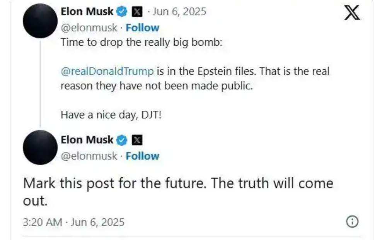Click the "Time to drop the really big bomb" text
392x240 pixels.
point(141,42)
